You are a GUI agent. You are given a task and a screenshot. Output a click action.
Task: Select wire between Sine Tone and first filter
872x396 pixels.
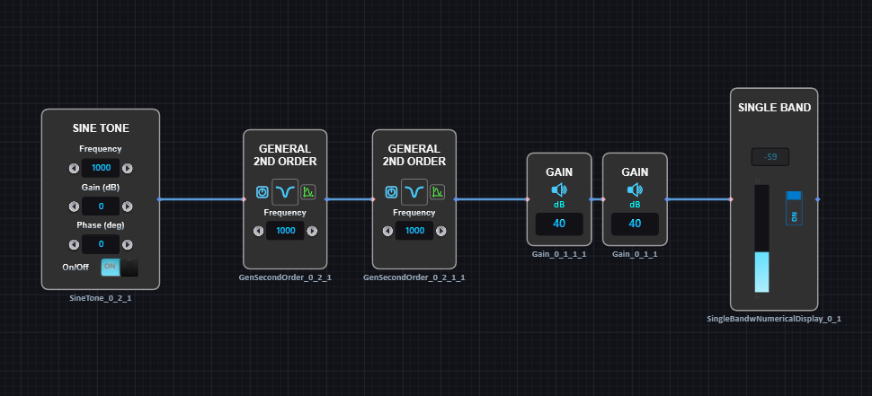click(x=201, y=199)
